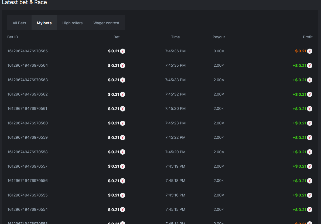This screenshot has width=321, height=224.
Task: Switch to the All Bets tab
Action: click(19, 23)
